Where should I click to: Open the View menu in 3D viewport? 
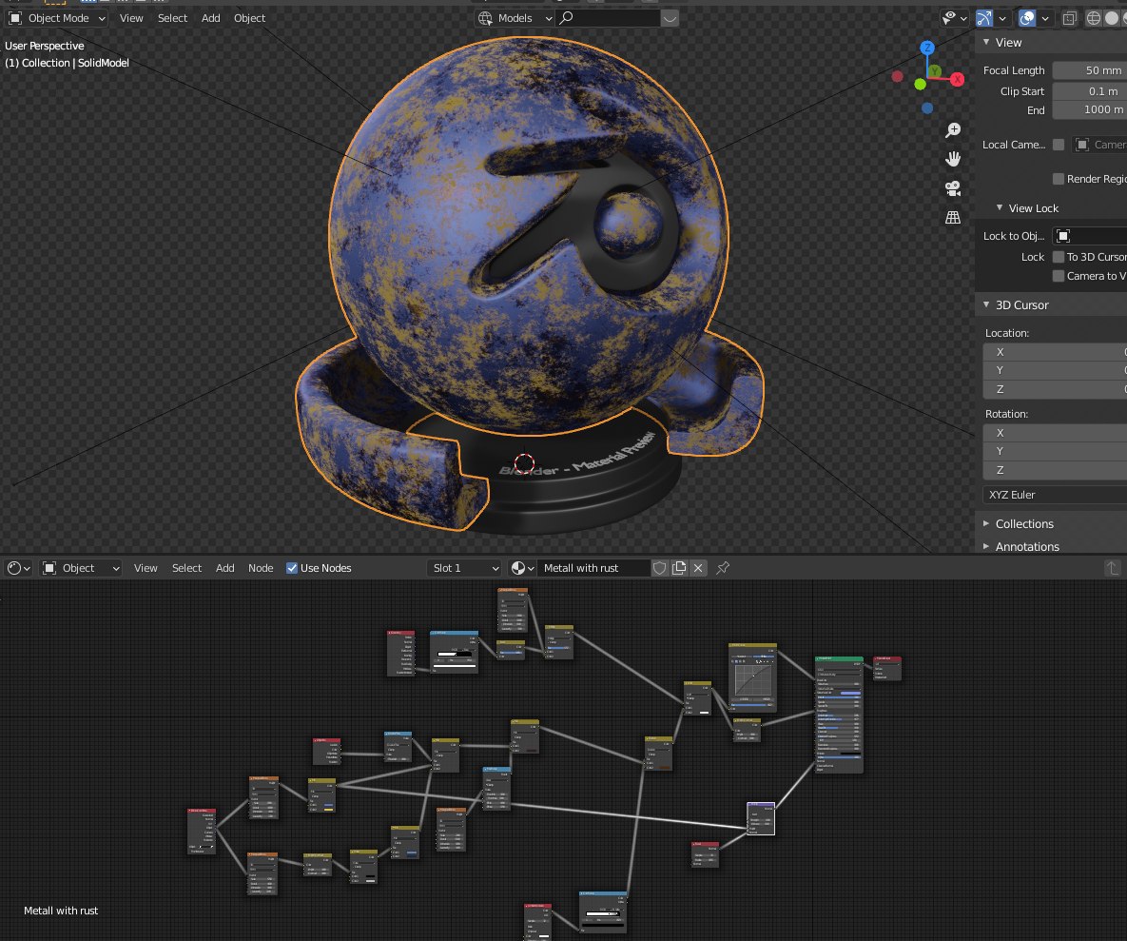[131, 18]
